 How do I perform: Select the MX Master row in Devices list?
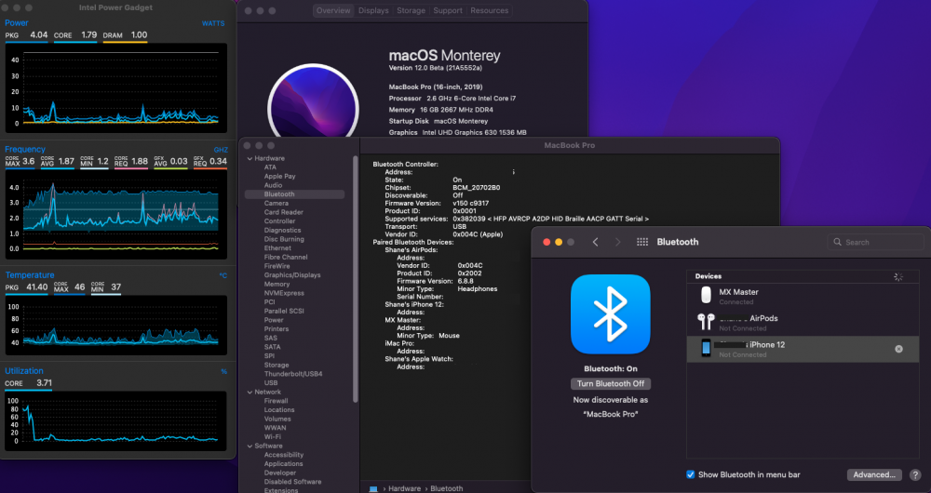(803, 296)
